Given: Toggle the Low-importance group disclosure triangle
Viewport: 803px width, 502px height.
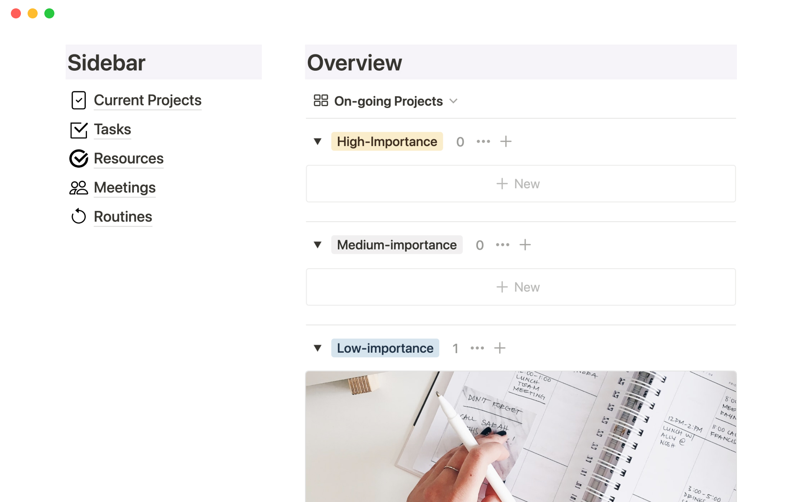Looking at the screenshot, I should pyautogui.click(x=318, y=348).
